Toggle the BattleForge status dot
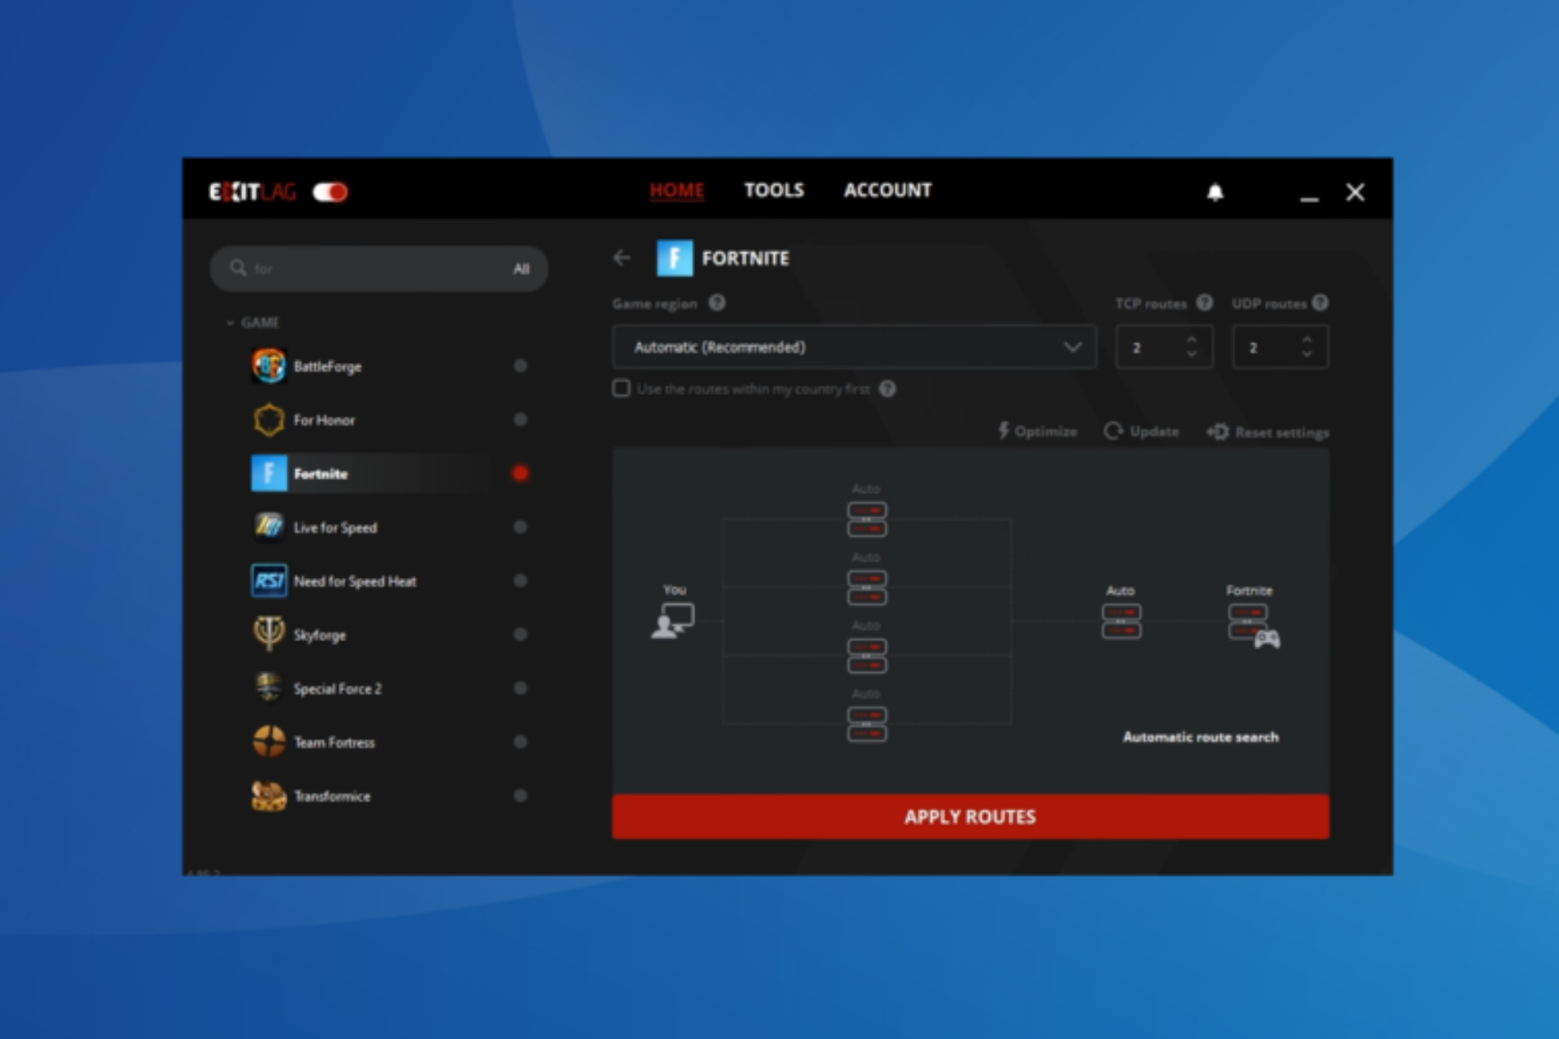This screenshot has height=1039, width=1559. click(520, 366)
